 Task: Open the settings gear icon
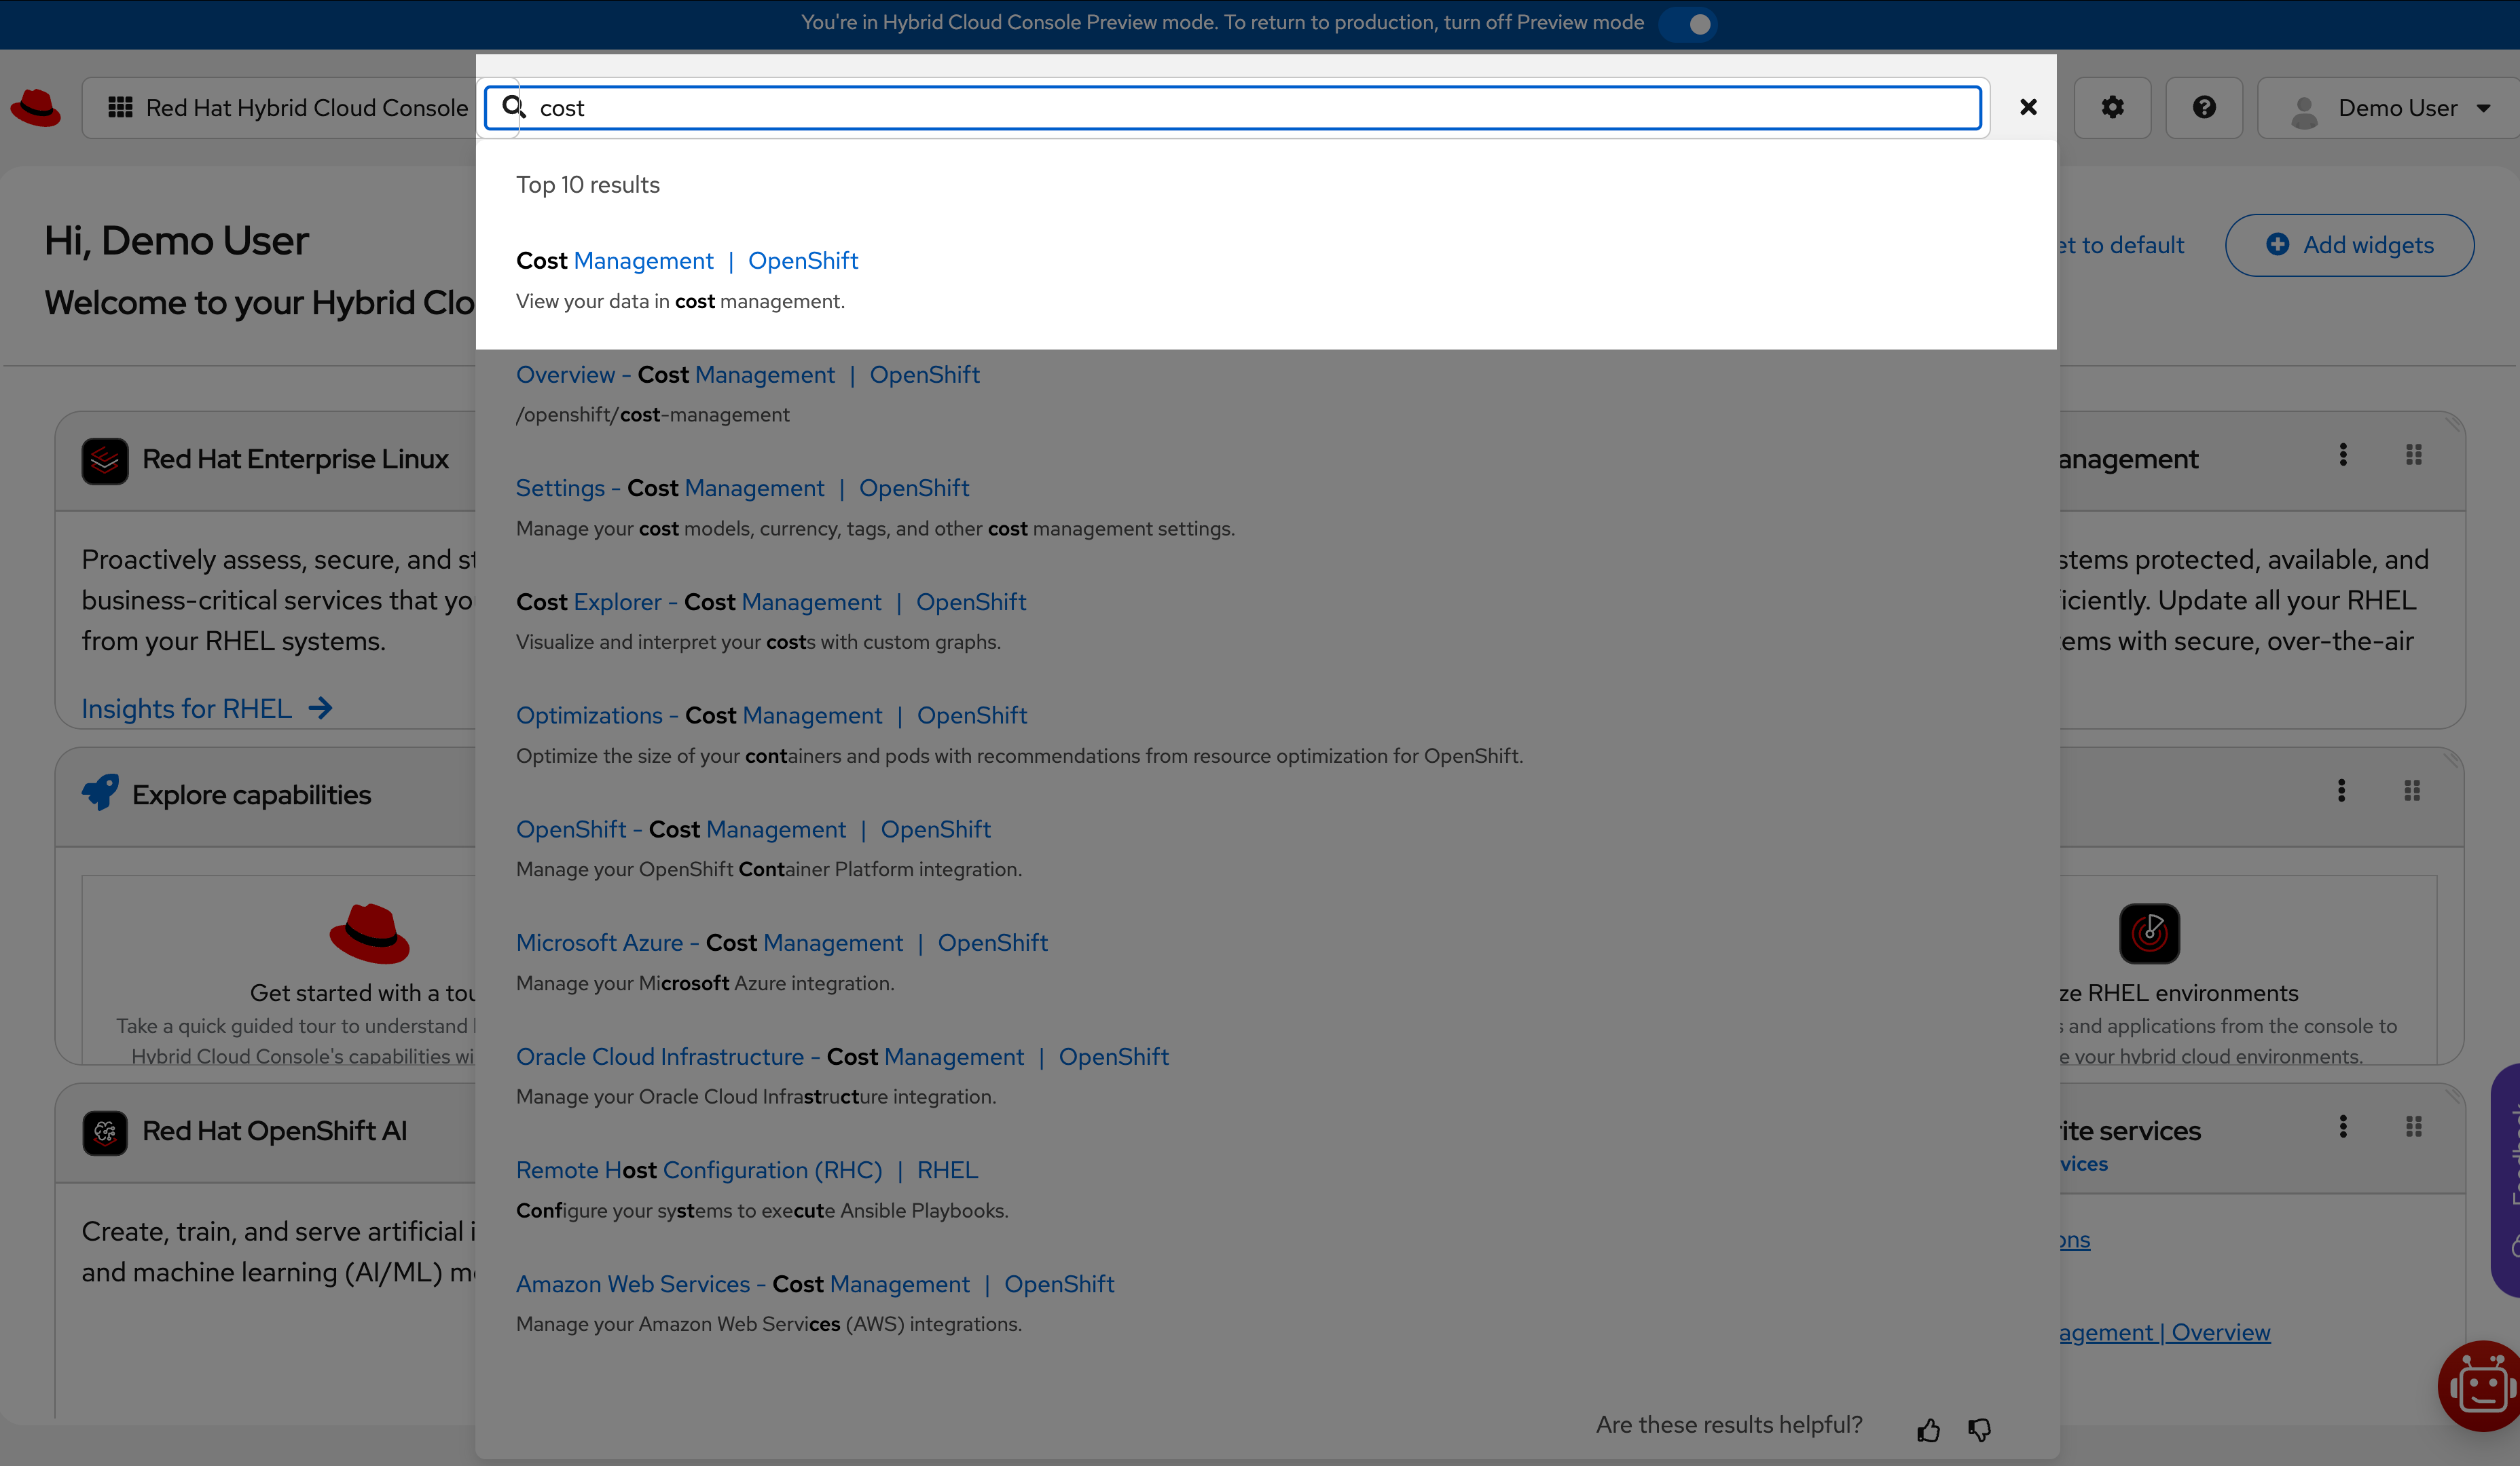tap(2112, 107)
